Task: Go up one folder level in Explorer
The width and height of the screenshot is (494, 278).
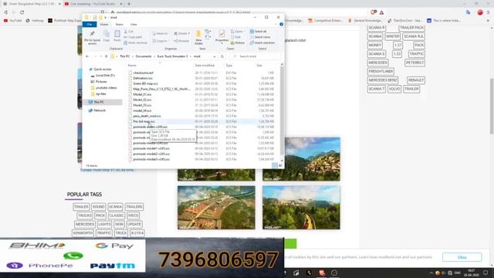Action: (107, 56)
